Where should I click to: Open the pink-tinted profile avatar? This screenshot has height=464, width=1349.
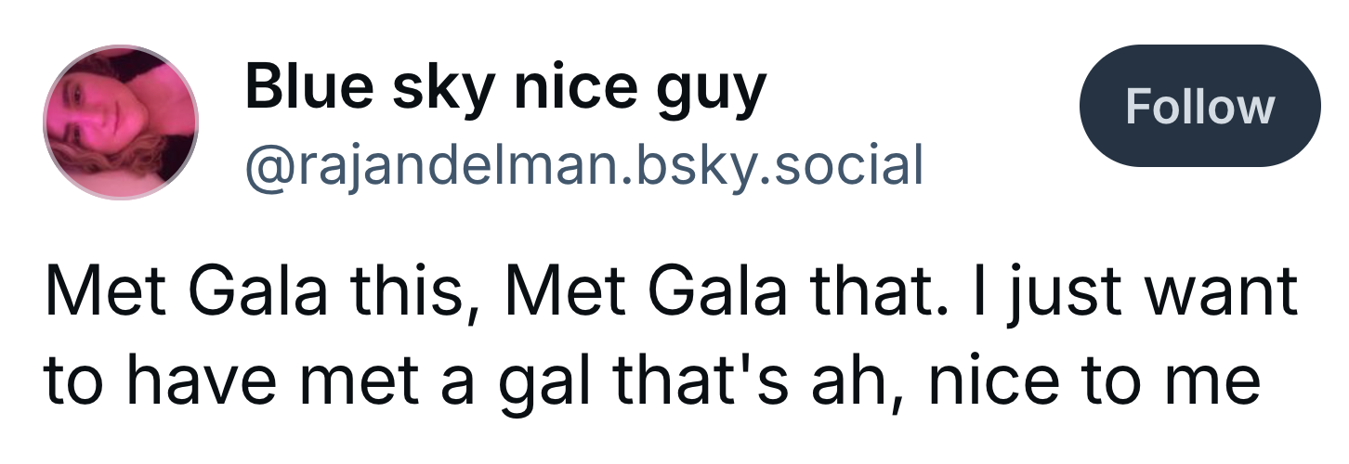click(x=121, y=122)
